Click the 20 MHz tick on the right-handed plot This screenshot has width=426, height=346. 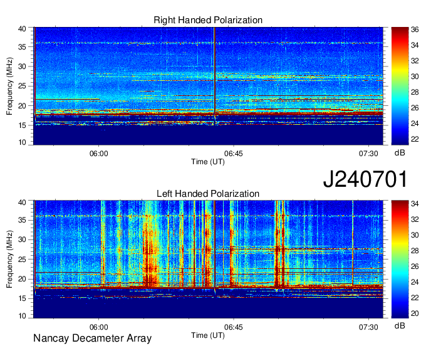tap(22, 106)
